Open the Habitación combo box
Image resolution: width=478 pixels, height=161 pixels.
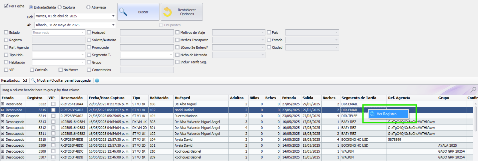tap(58, 62)
